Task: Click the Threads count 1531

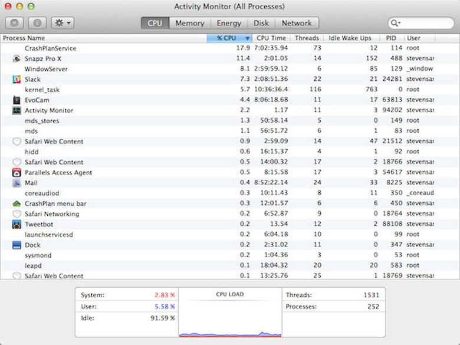Action: [x=372, y=295]
